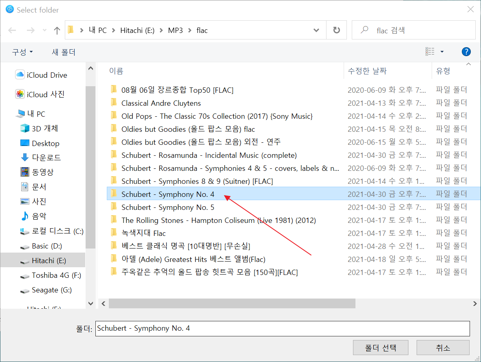Expand chevron after MP3 in breadcrumb
481x362 pixels.
click(x=190, y=30)
